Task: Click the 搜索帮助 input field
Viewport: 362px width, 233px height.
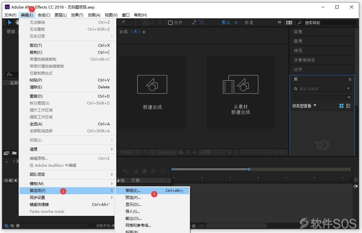Action: (x=327, y=23)
